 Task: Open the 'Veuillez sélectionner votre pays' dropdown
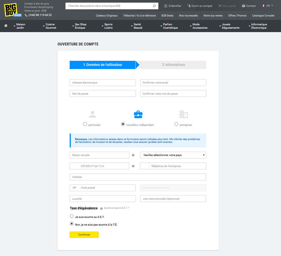coord(173,155)
